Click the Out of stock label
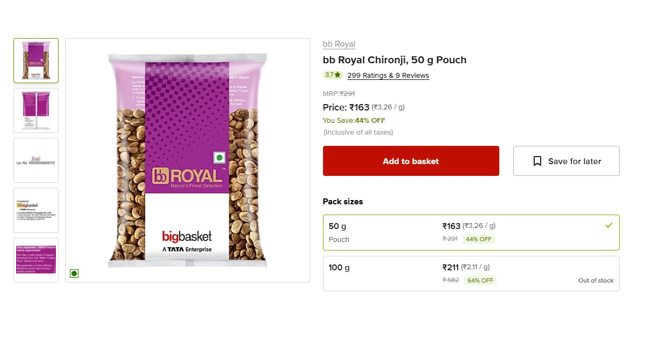646x340 pixels. [596, 280]
